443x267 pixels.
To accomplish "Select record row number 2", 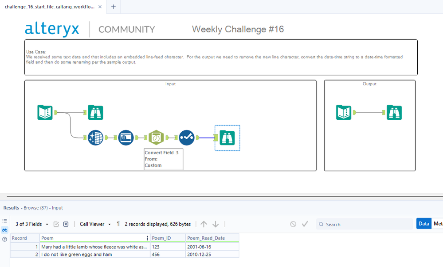I will coord(25,254).
